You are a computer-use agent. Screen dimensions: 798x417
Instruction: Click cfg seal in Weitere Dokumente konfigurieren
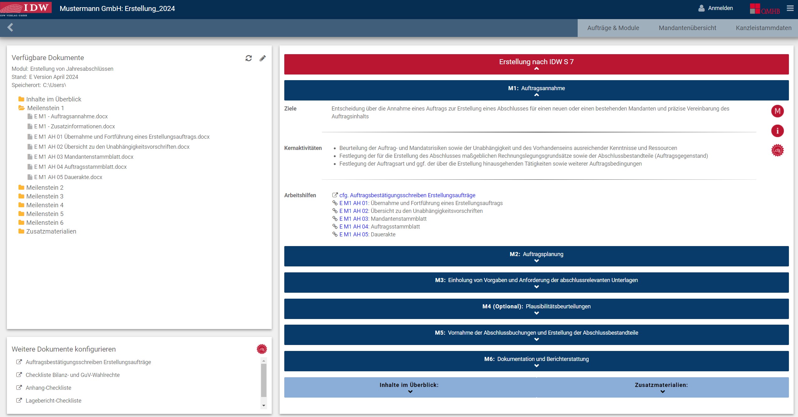tap(262, 349)
